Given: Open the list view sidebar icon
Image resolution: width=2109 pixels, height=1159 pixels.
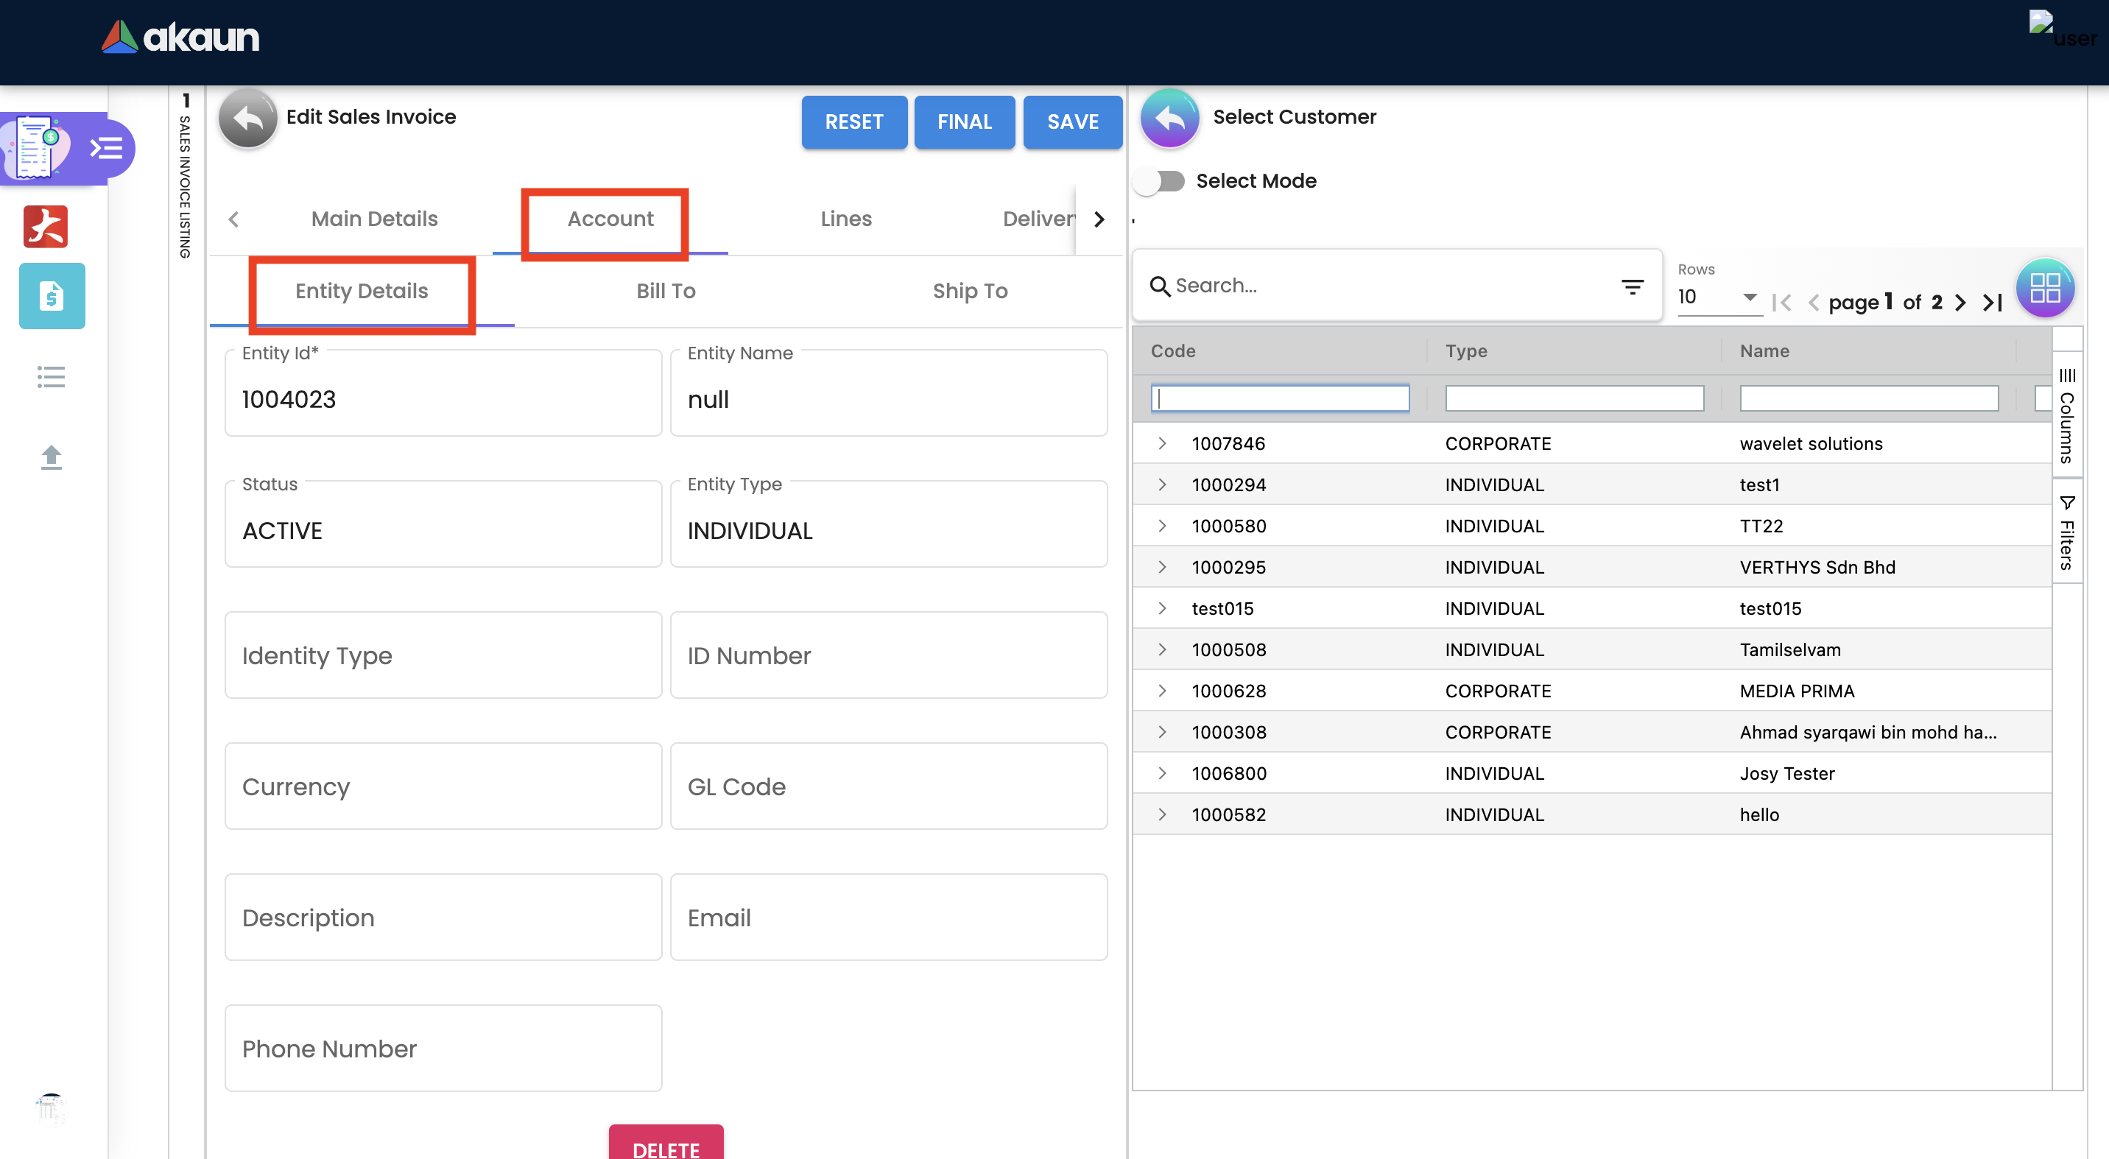Looking at the screenshot, I should click(51, 377).
